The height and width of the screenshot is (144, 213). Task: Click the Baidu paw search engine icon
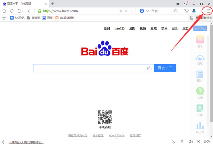[142, 11]
